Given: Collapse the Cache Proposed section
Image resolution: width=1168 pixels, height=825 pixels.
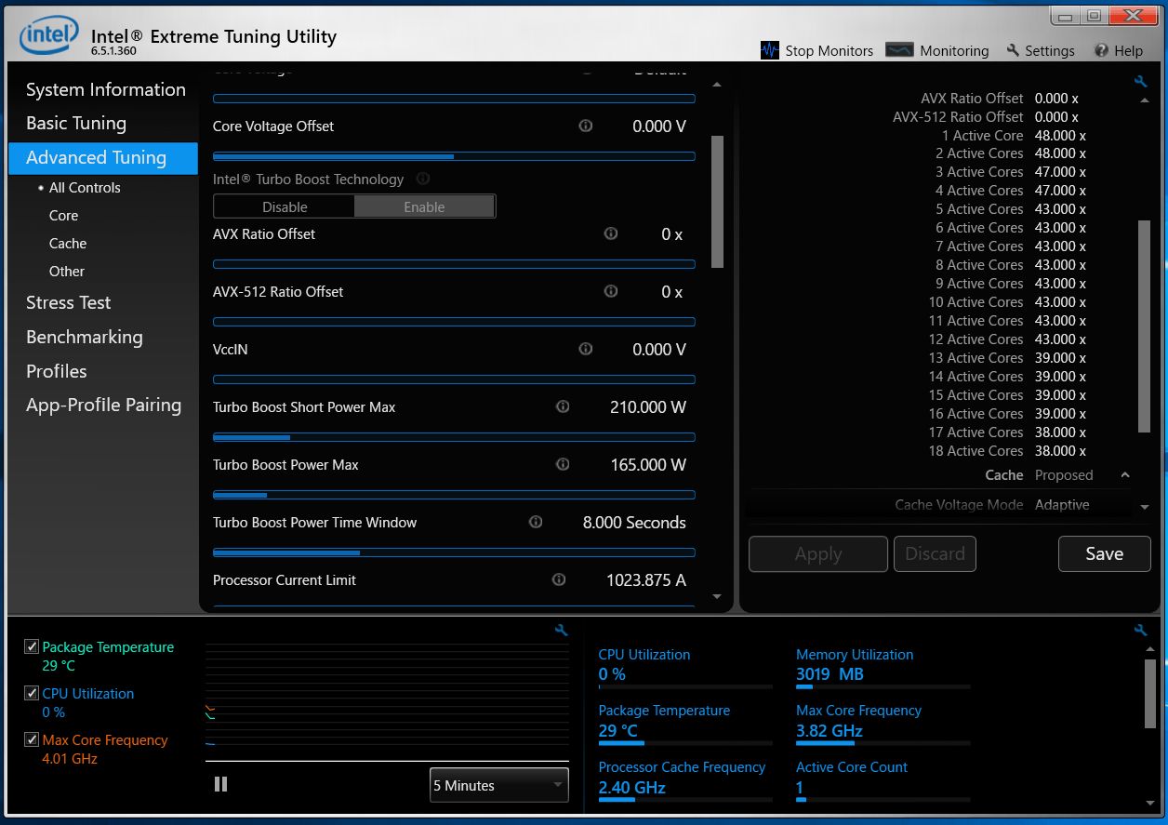Looking at the screenshot, I should tap(1125, 475).
